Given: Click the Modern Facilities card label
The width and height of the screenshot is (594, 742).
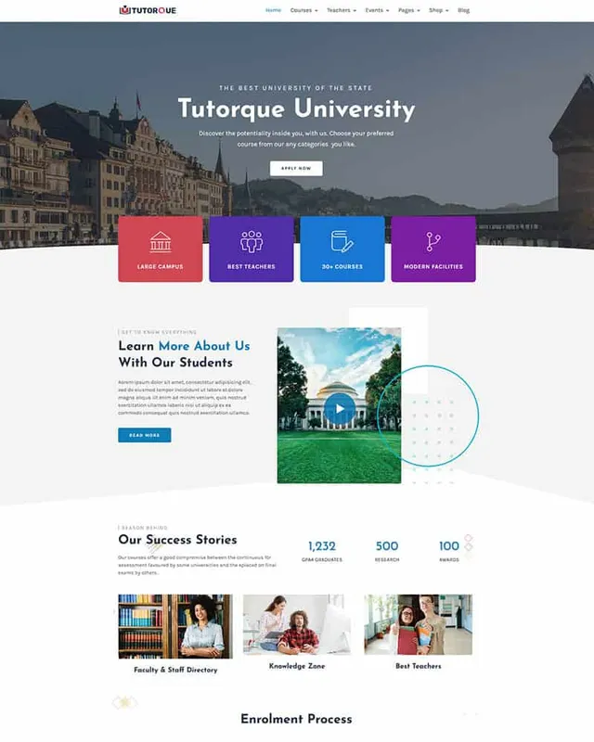Looking at the screenshot, I should (433, 266).
